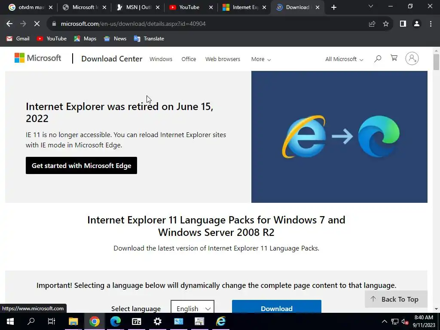Click the muted volume tray icon

[x=405, y=321]
